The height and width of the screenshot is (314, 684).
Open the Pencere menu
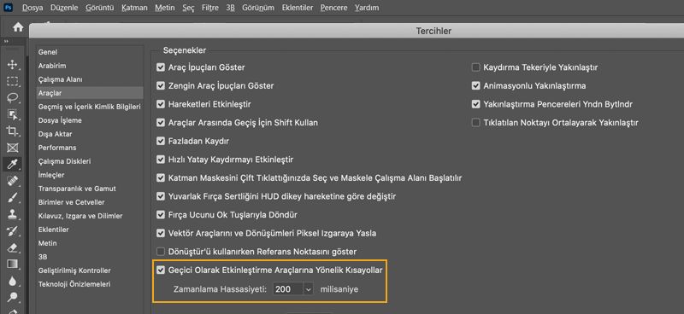click(x=333, y=8)
